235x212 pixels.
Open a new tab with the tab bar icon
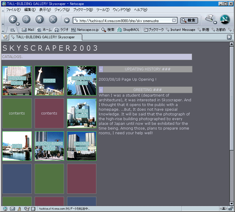5,37
